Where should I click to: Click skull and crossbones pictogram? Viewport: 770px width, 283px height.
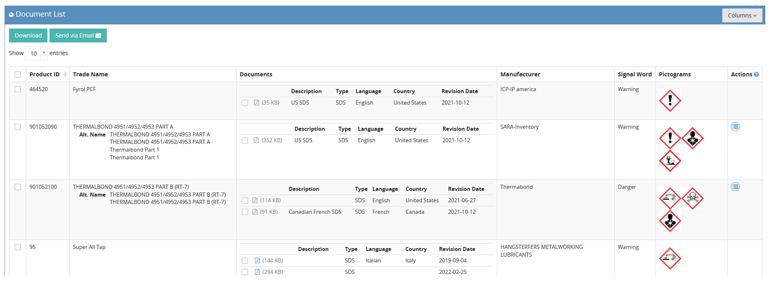tap(693, 198)
